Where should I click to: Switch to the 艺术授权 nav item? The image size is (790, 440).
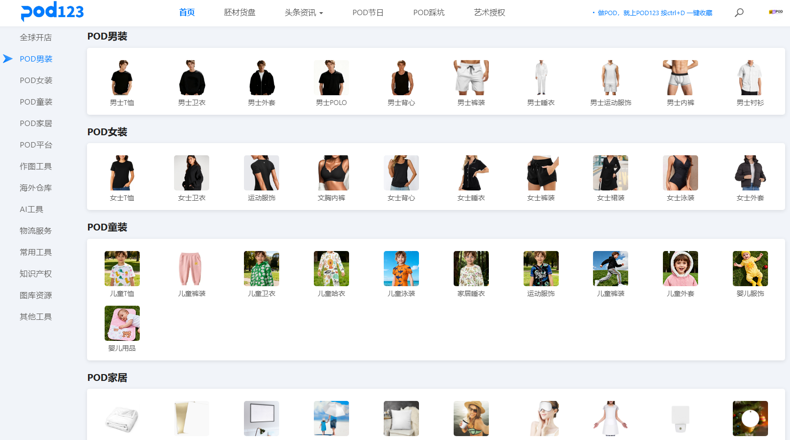point(489,13)
